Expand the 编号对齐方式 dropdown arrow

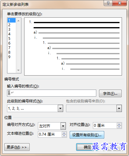point(63,126)
